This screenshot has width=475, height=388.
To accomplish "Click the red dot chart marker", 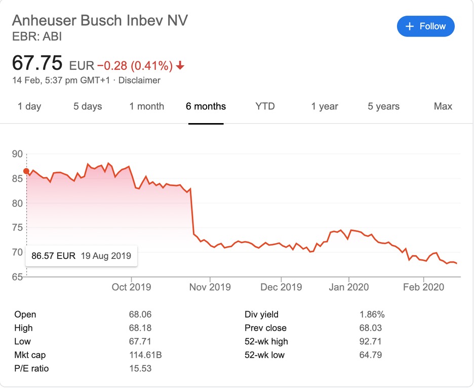I will pos(26,171).
